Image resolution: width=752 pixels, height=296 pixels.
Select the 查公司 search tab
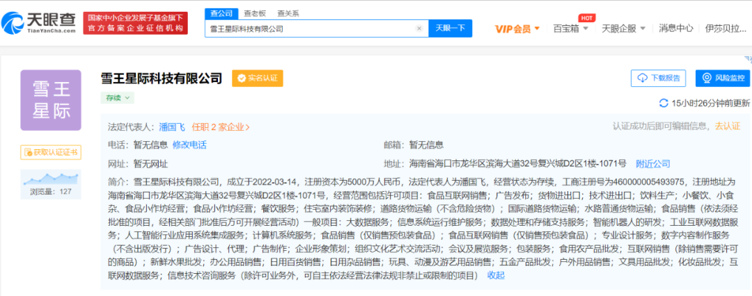click(x=221, y=13)
